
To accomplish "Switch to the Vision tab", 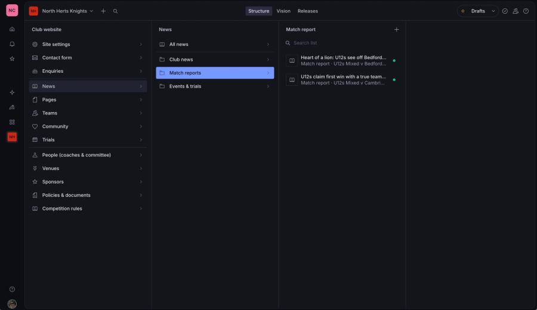I will pyautogui.click(x=283, y=11).
